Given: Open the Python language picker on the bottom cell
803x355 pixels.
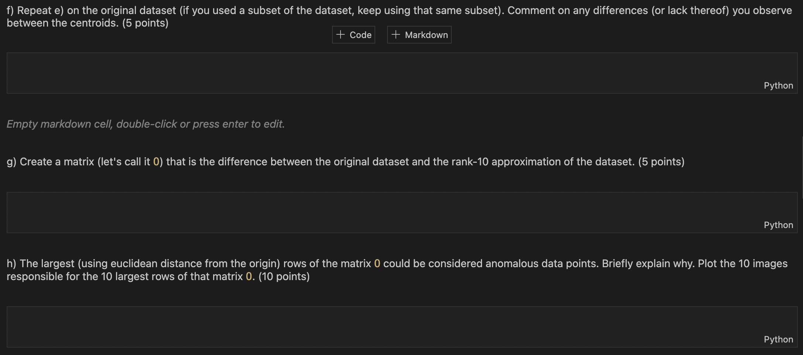Looking at the screenshot, I should (x=778, y=339).
